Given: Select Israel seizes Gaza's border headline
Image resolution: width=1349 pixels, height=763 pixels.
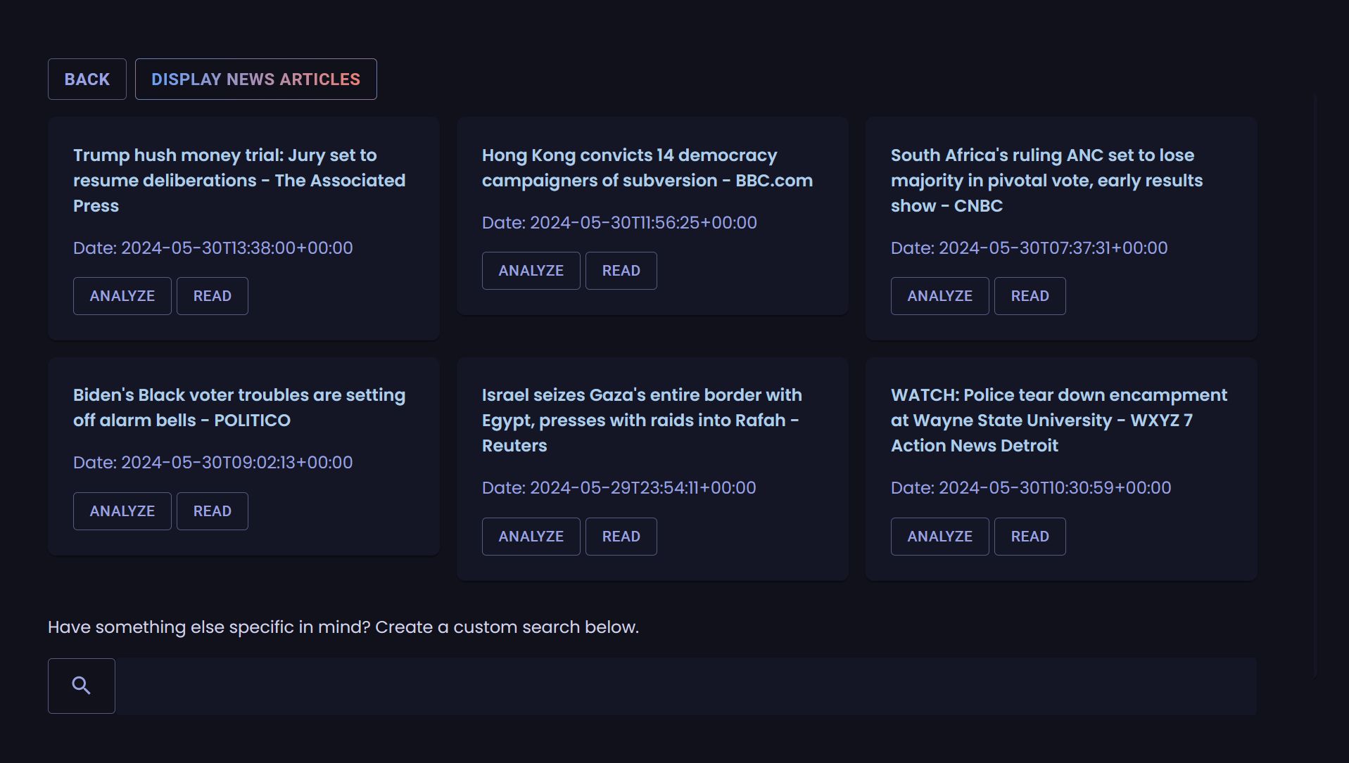Looking at the screenshot, I should 642,421.
